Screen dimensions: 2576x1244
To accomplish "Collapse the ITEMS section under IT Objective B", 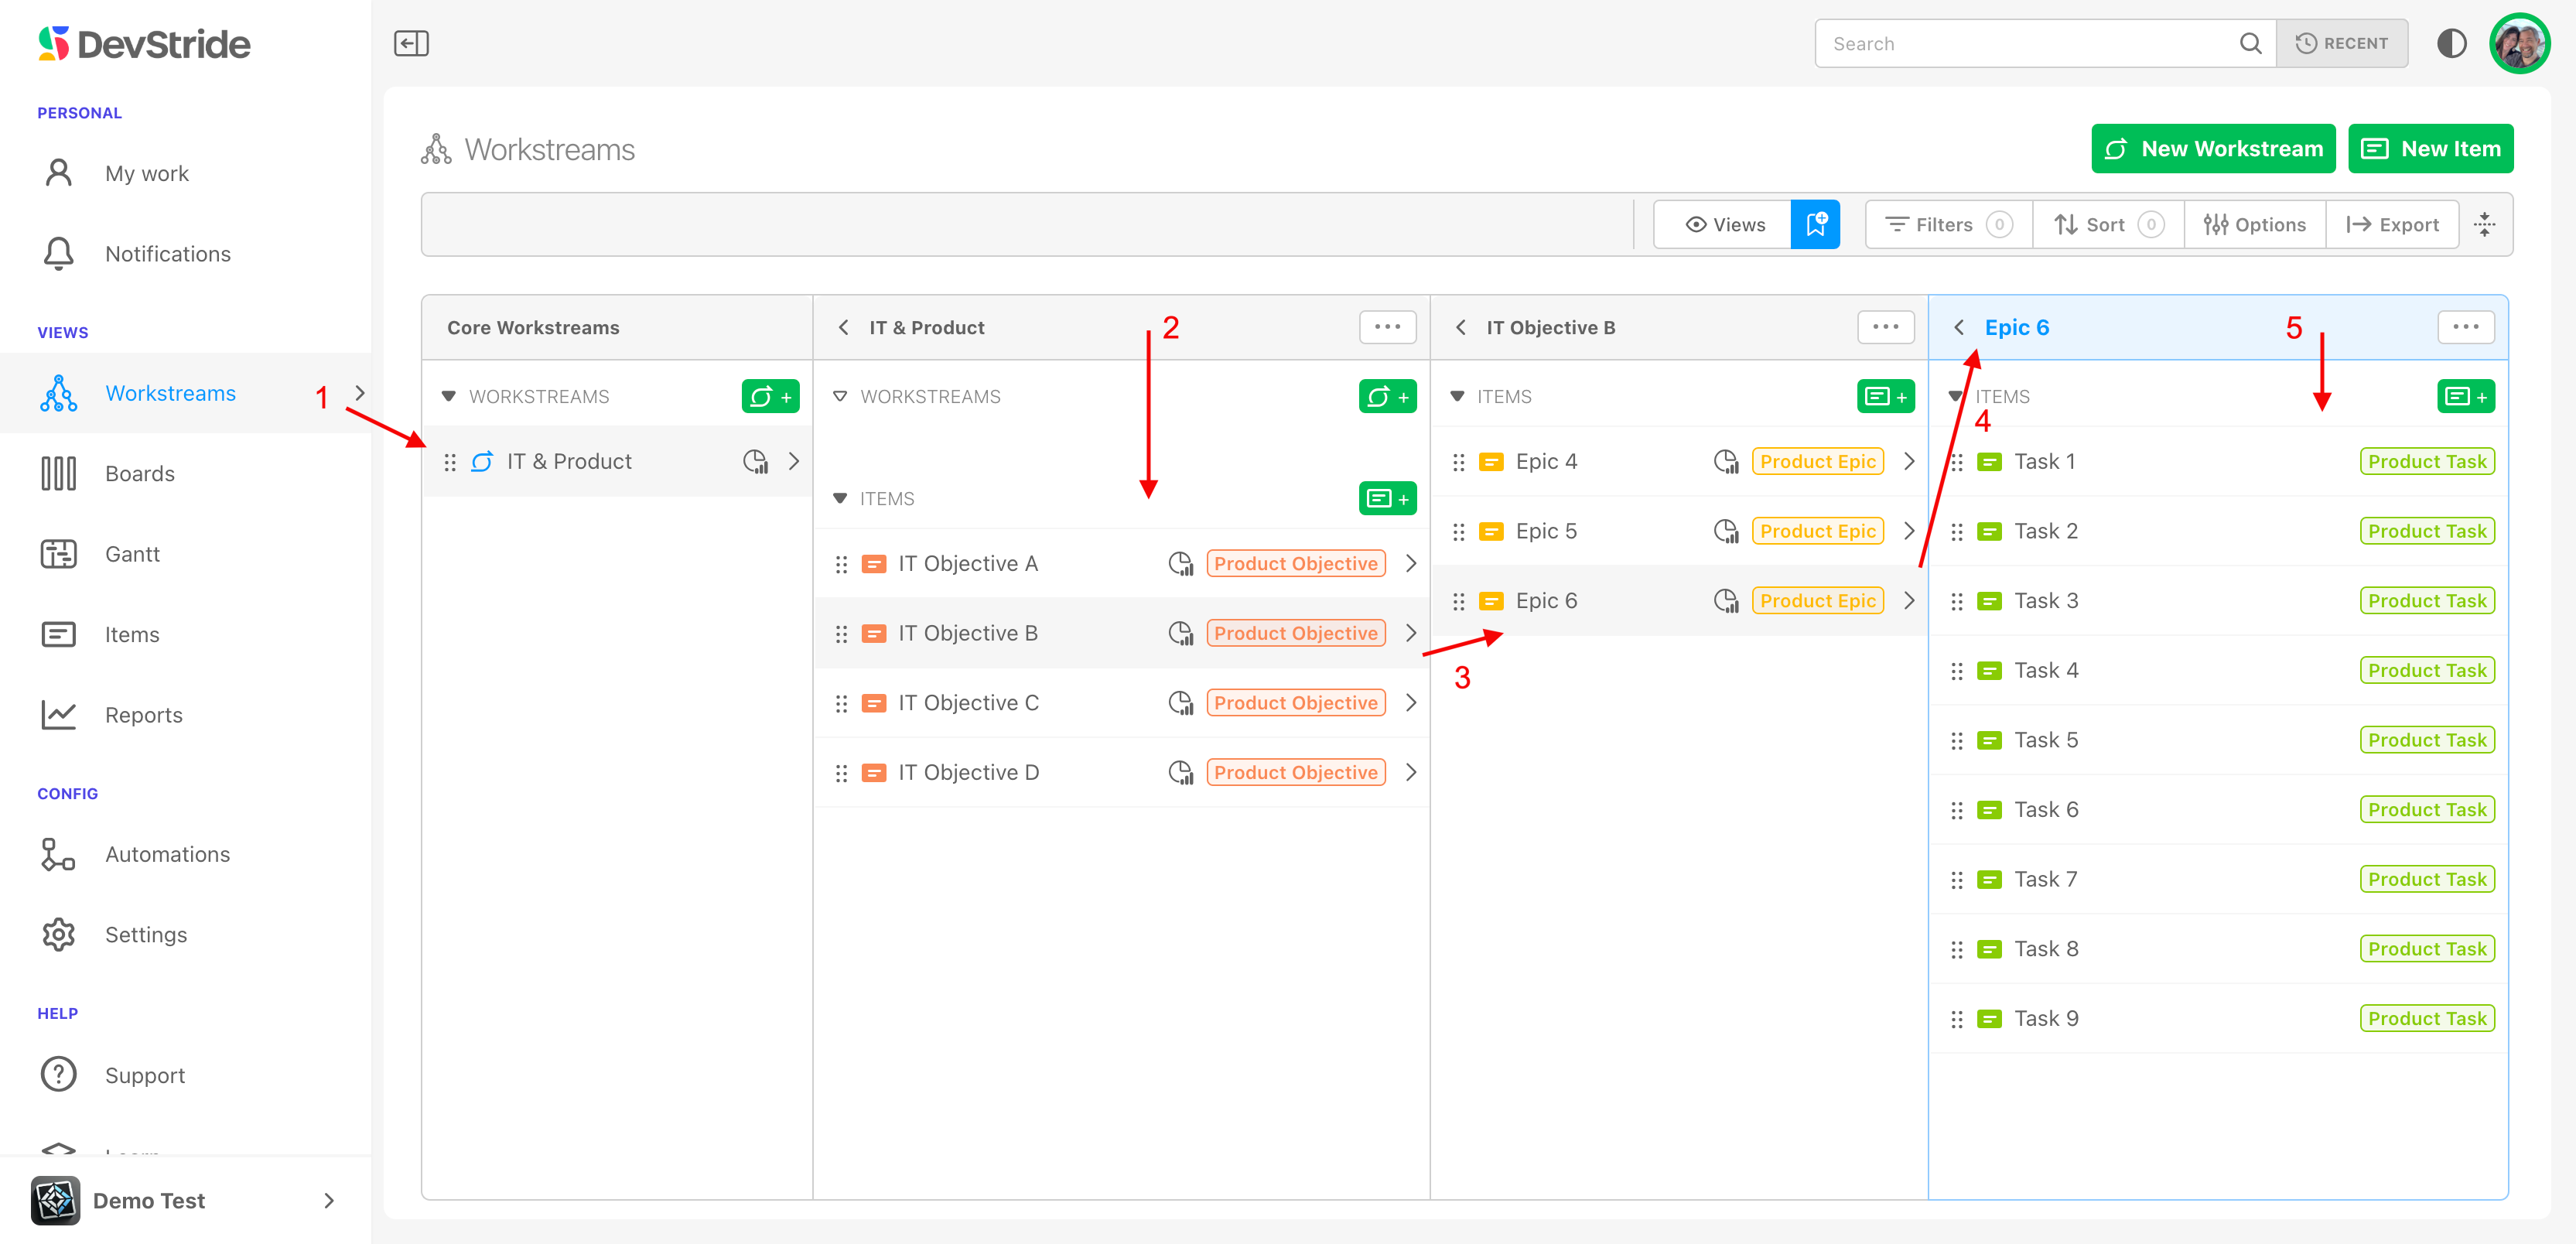I will (x=1458, y=397).
